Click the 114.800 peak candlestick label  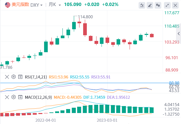(85, 17)
